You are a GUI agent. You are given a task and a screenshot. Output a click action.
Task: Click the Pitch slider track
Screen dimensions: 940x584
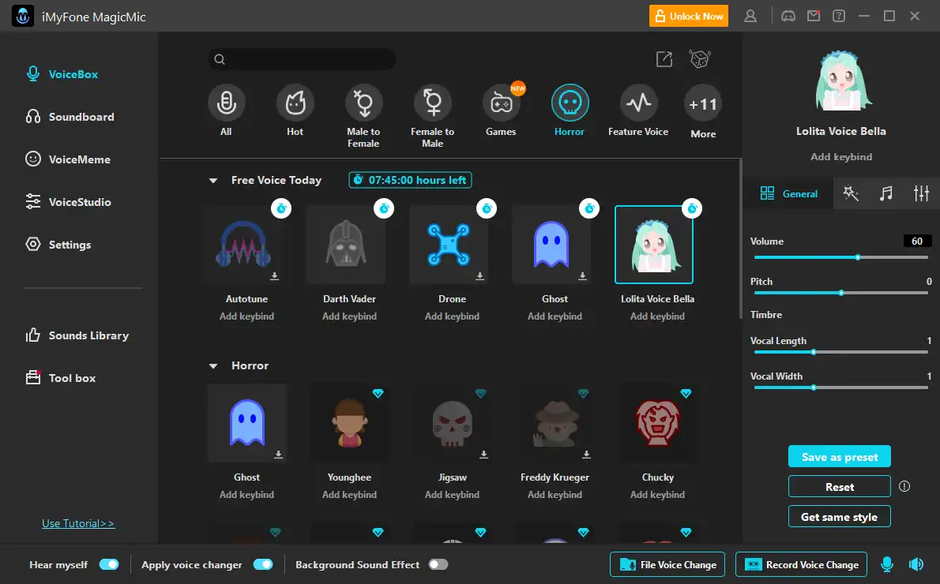[x=840, y=293]
